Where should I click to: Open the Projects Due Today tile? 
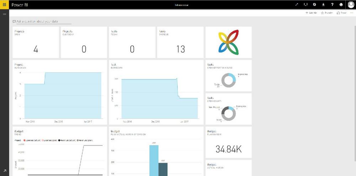click(84, 42)
